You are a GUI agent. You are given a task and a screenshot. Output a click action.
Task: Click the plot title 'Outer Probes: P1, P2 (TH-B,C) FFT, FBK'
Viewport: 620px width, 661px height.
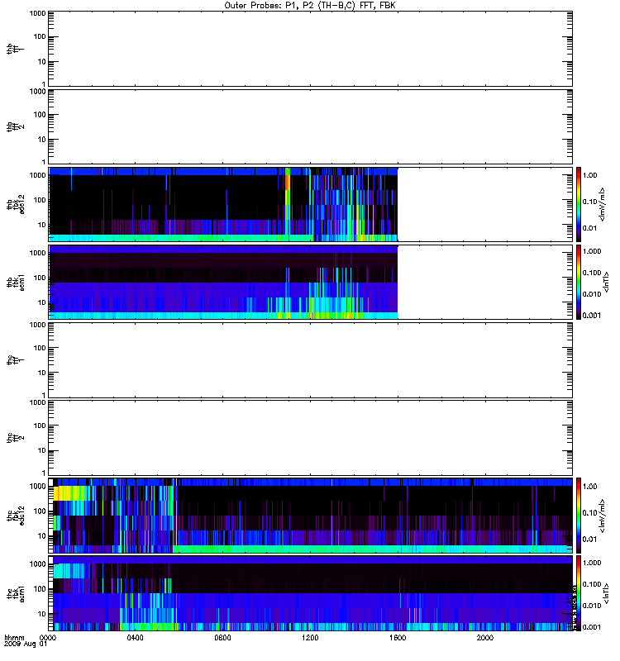pos(310,6)
